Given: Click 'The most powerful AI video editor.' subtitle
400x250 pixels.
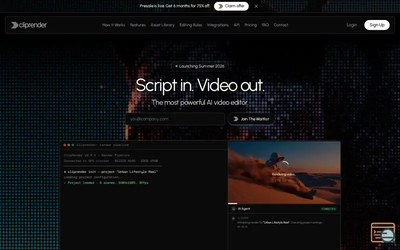Looking at the screenshot, I should pos(199,102).
